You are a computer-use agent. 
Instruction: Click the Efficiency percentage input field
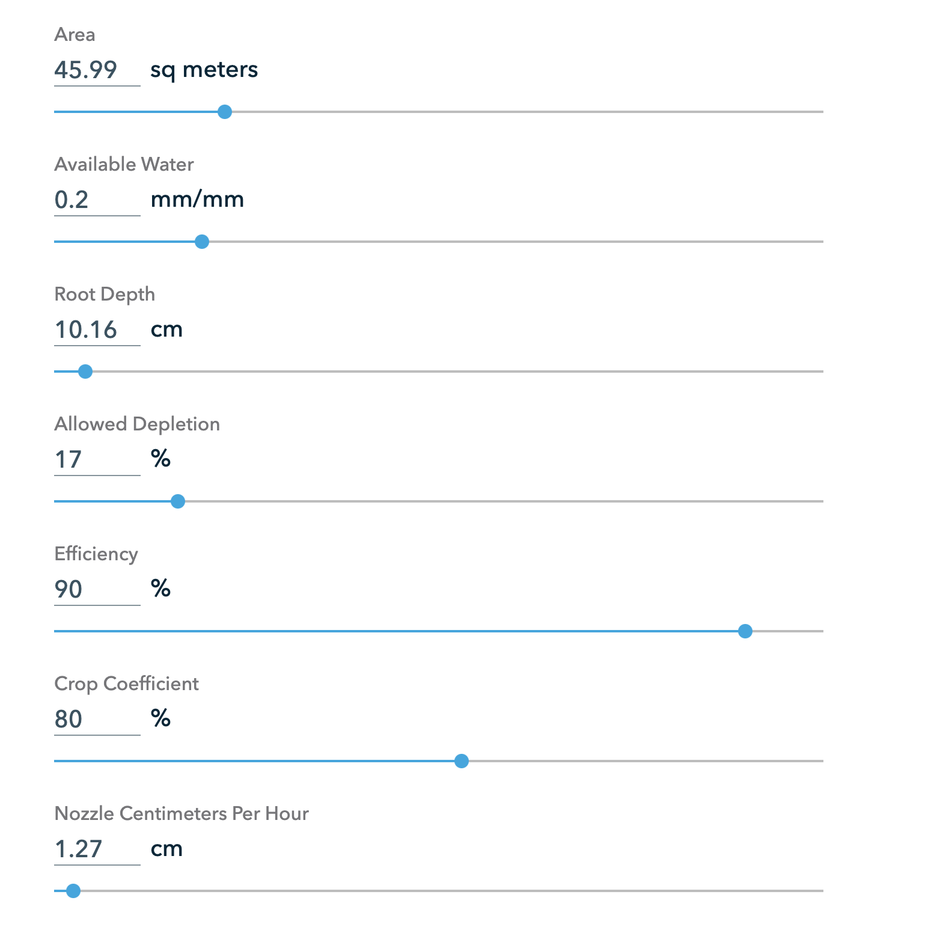click(x=97, y=590)
